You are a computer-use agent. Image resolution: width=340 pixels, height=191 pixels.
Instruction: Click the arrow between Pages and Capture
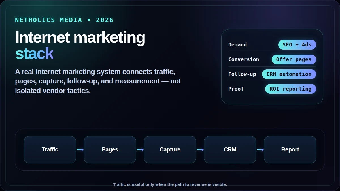point(140,150)
